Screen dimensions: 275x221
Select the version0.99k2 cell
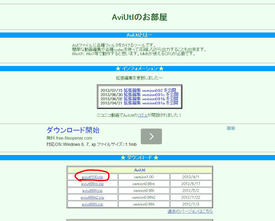tap(144, 197)
